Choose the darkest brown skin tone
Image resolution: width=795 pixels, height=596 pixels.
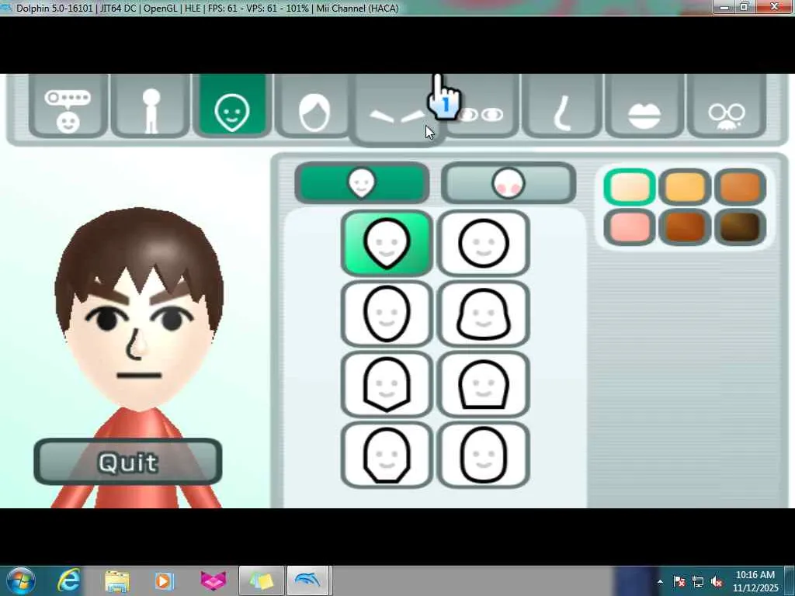tap(740, 227)
